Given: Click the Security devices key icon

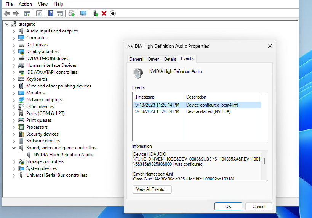Looking at the screenshot, I should (x=21, y=134).
